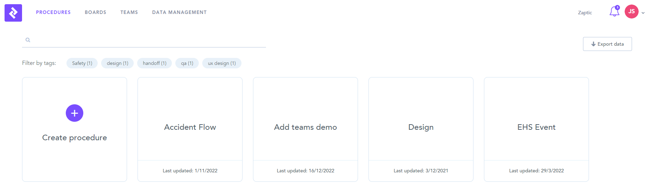Select the Zaptic organization name

pos(585,13)
